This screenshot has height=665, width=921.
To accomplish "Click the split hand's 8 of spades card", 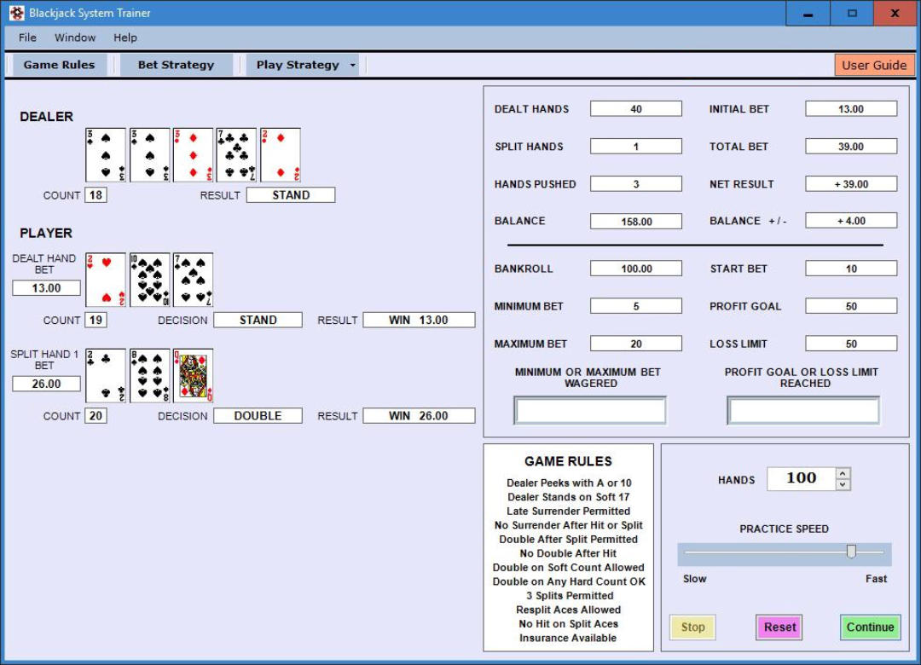I will pyautogui.click(x=150, y=376).
